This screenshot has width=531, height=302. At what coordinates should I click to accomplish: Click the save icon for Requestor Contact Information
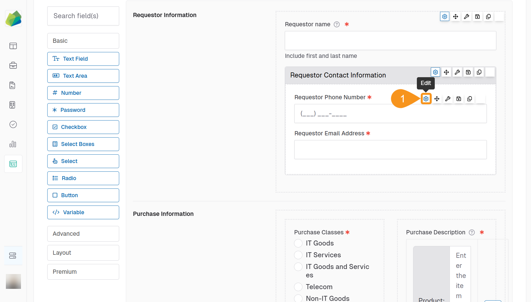point(468,72)
